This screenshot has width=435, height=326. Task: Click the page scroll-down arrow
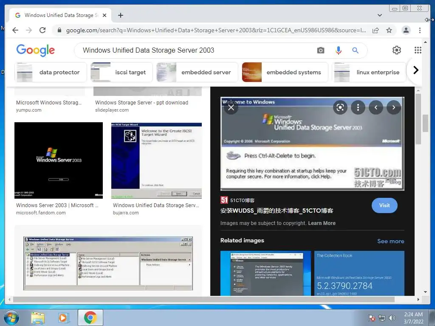click(425, 292)
